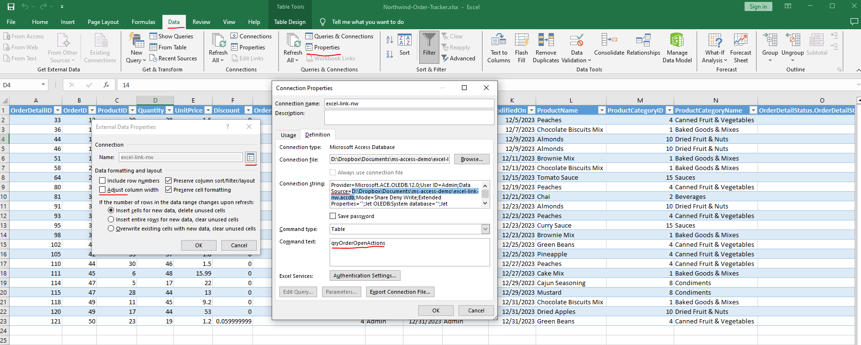Click Manage Data Model
This screenshot has height=345, width=861.
677,48
